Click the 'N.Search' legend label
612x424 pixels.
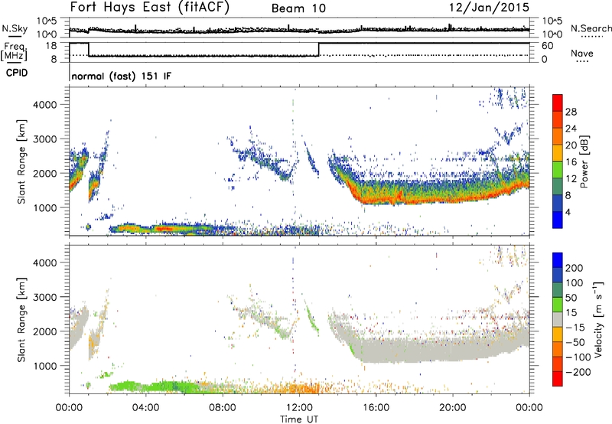coord(591,28)
